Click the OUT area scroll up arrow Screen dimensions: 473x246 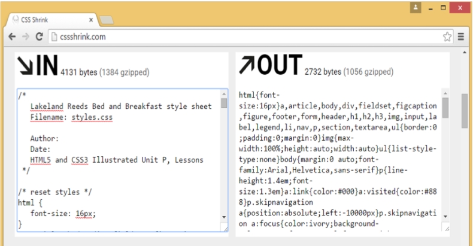(x=445, y=93)
